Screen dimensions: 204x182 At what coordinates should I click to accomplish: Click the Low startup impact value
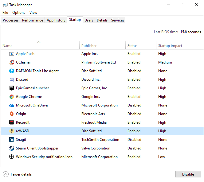tap(162, 157)
